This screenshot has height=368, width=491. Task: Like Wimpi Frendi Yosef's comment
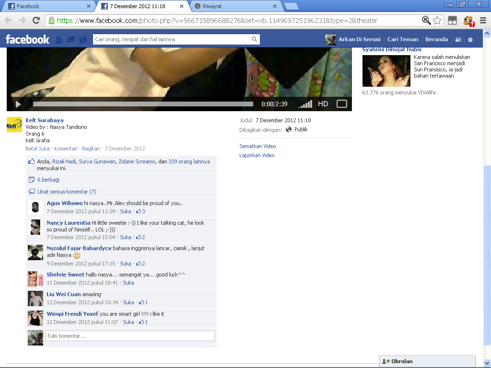(129, 322)
